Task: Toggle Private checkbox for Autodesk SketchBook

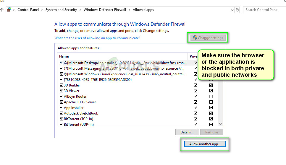Action: tap(195, 113)
